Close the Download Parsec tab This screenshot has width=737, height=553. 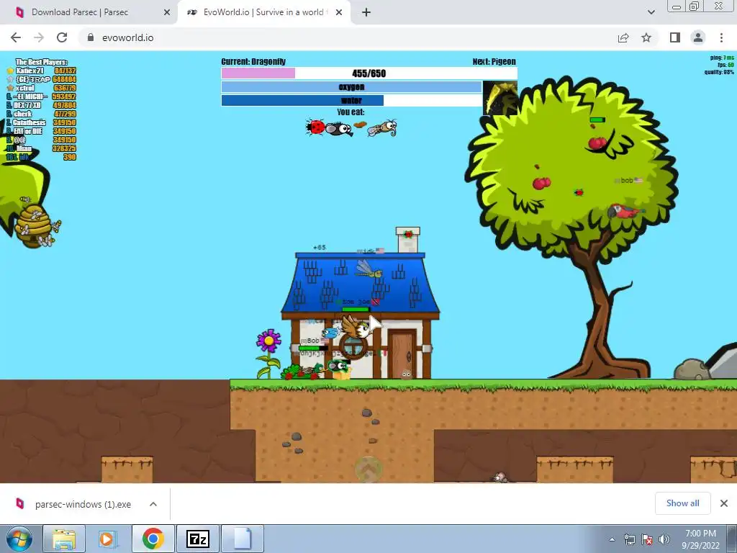167,12
